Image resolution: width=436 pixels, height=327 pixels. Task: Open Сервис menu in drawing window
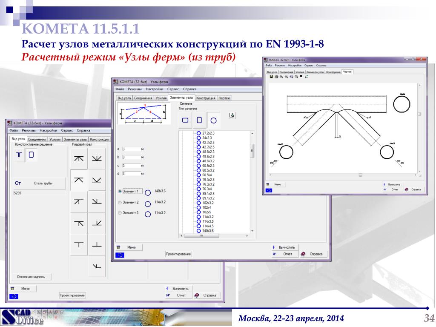point(309,66)
